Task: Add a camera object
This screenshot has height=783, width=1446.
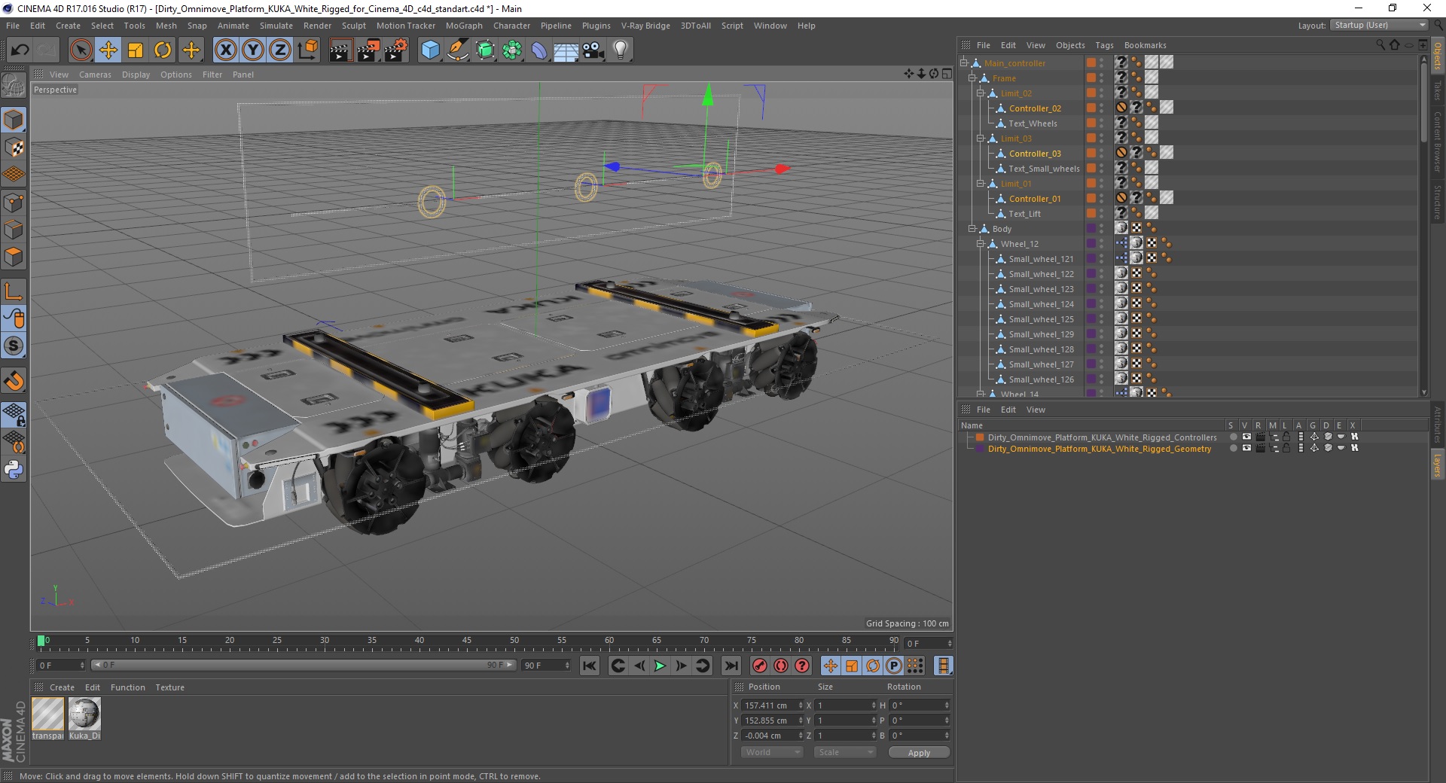Action: [x=593, y=50]
